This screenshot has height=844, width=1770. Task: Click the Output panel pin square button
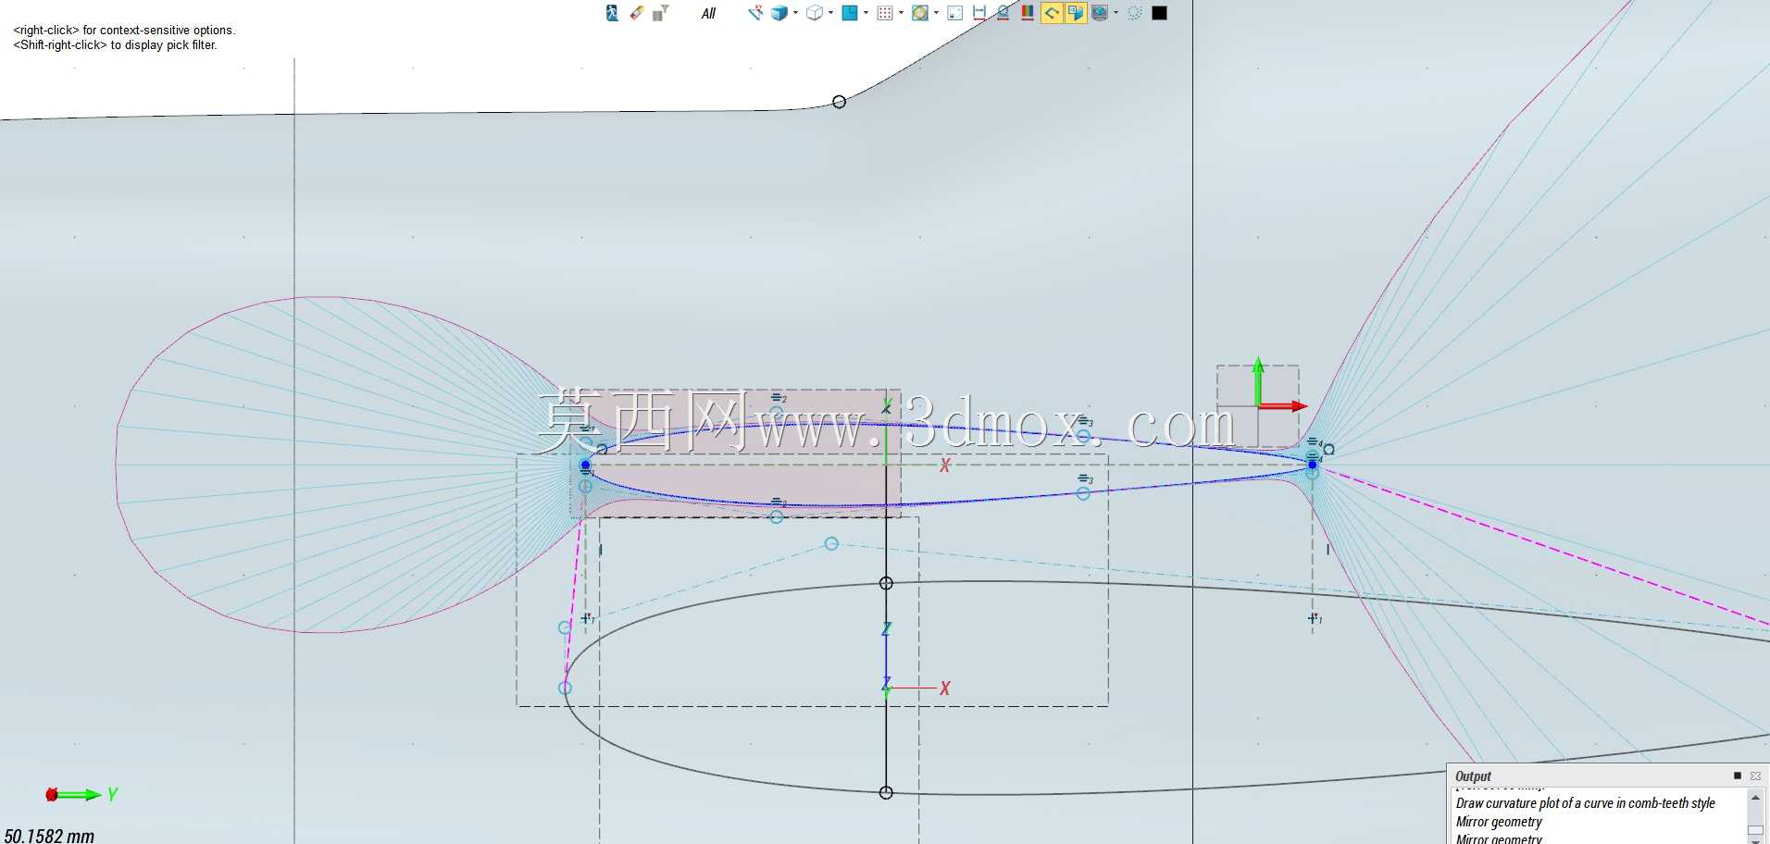tap(1738, 776)
